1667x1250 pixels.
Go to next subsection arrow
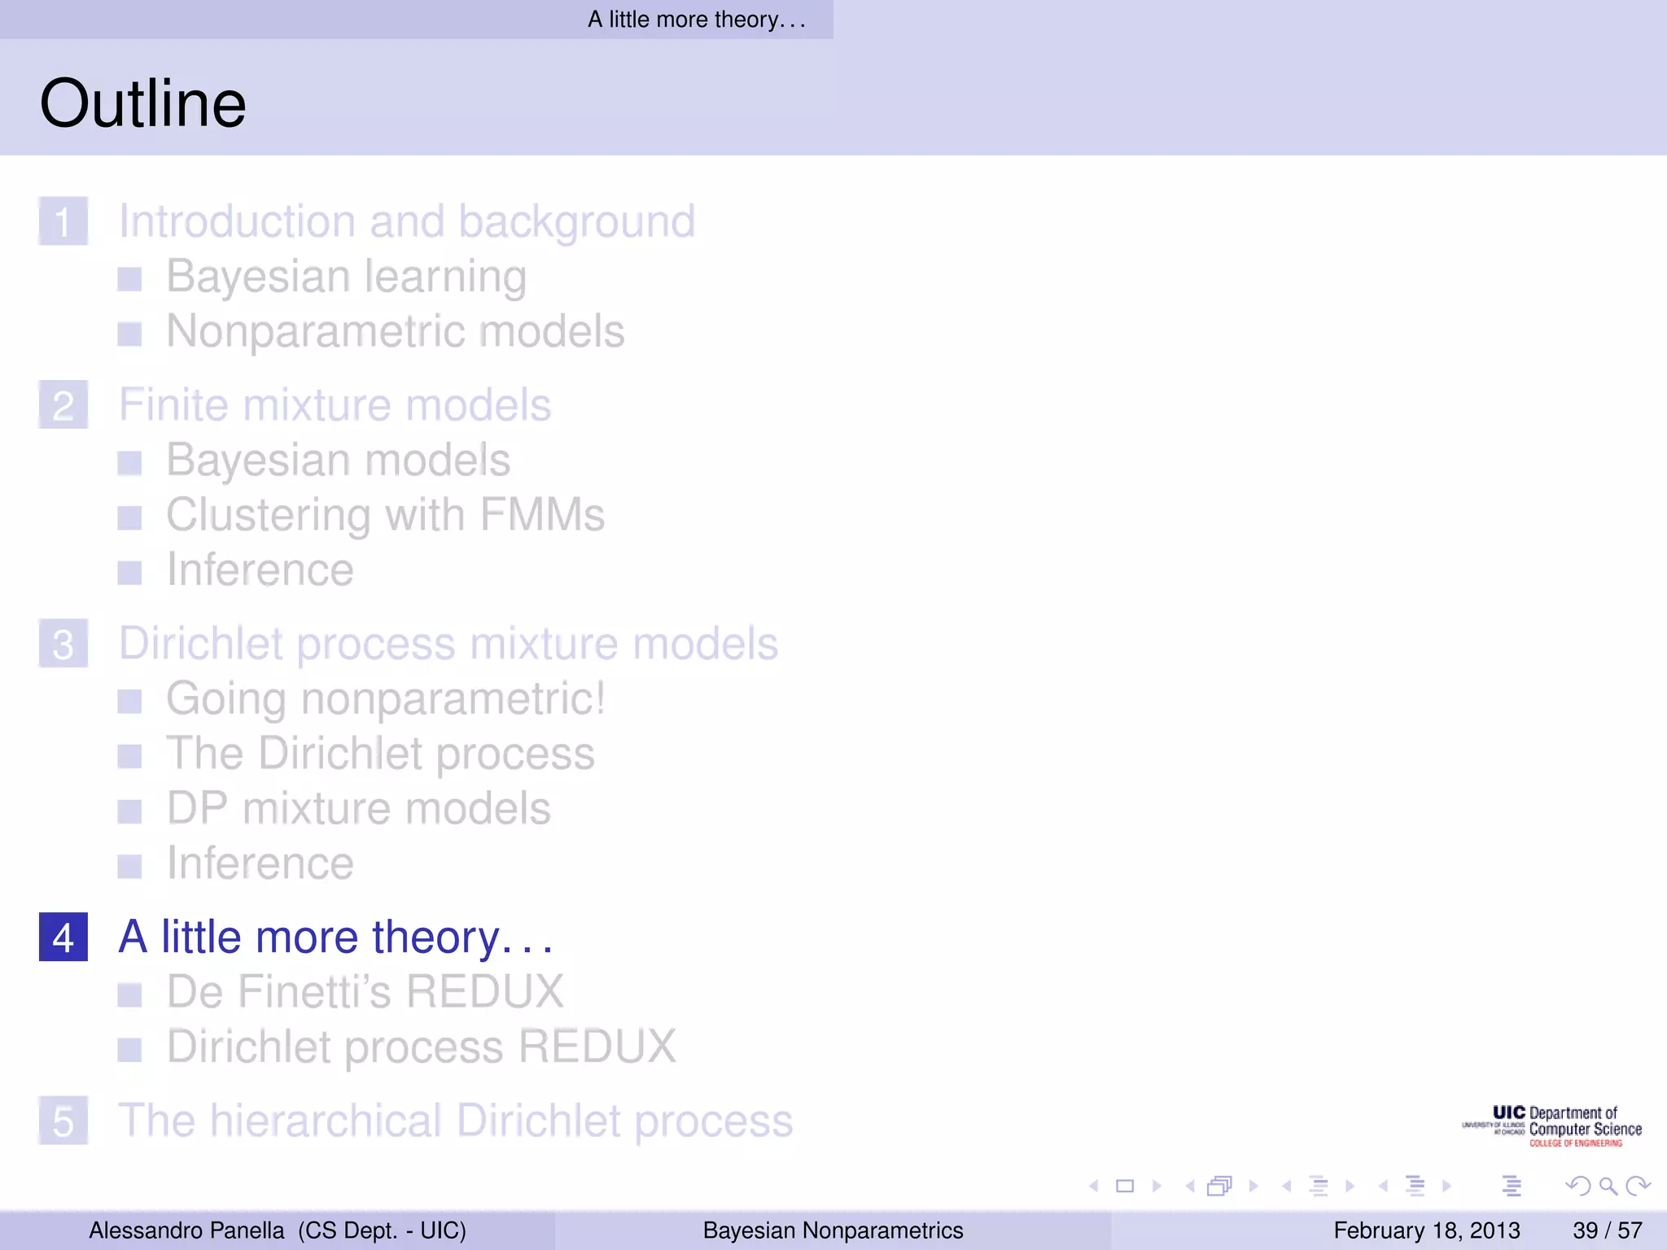tap(1350, 1186)
